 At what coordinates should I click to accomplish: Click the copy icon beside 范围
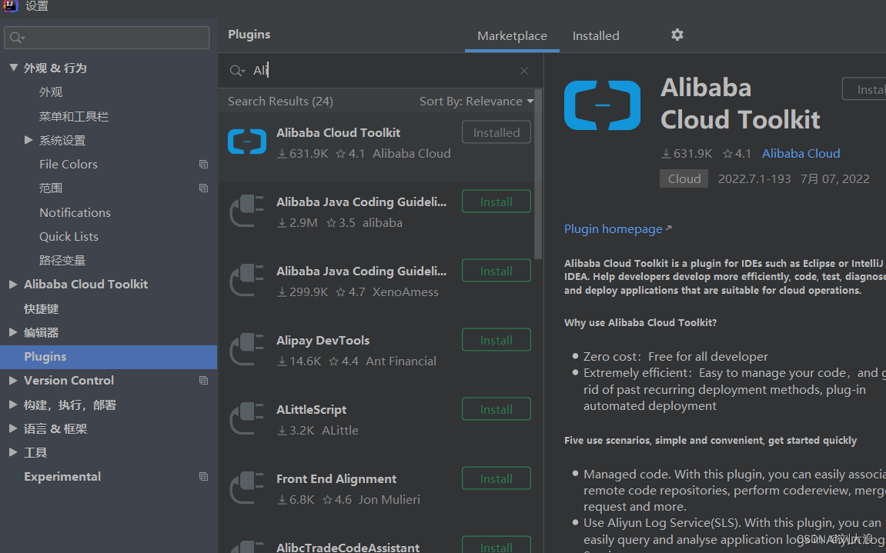coord(203,188)
